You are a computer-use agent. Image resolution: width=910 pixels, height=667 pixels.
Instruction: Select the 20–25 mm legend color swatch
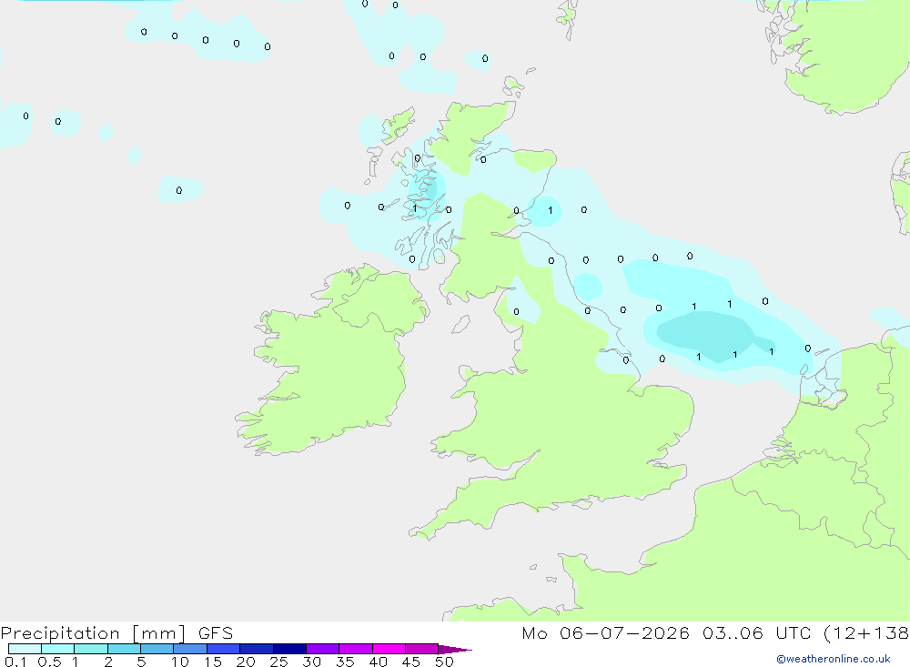click(256, 649)
